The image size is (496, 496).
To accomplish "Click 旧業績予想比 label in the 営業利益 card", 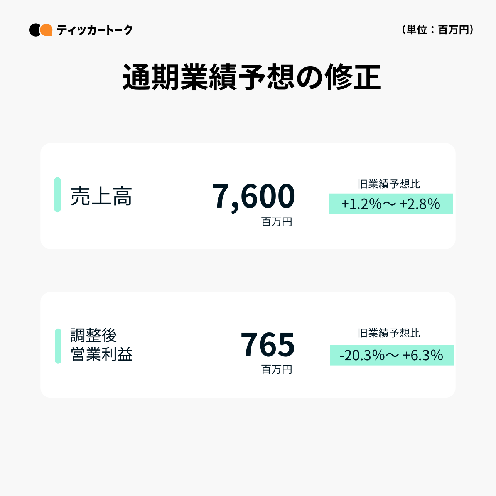I will pos(389,333).
